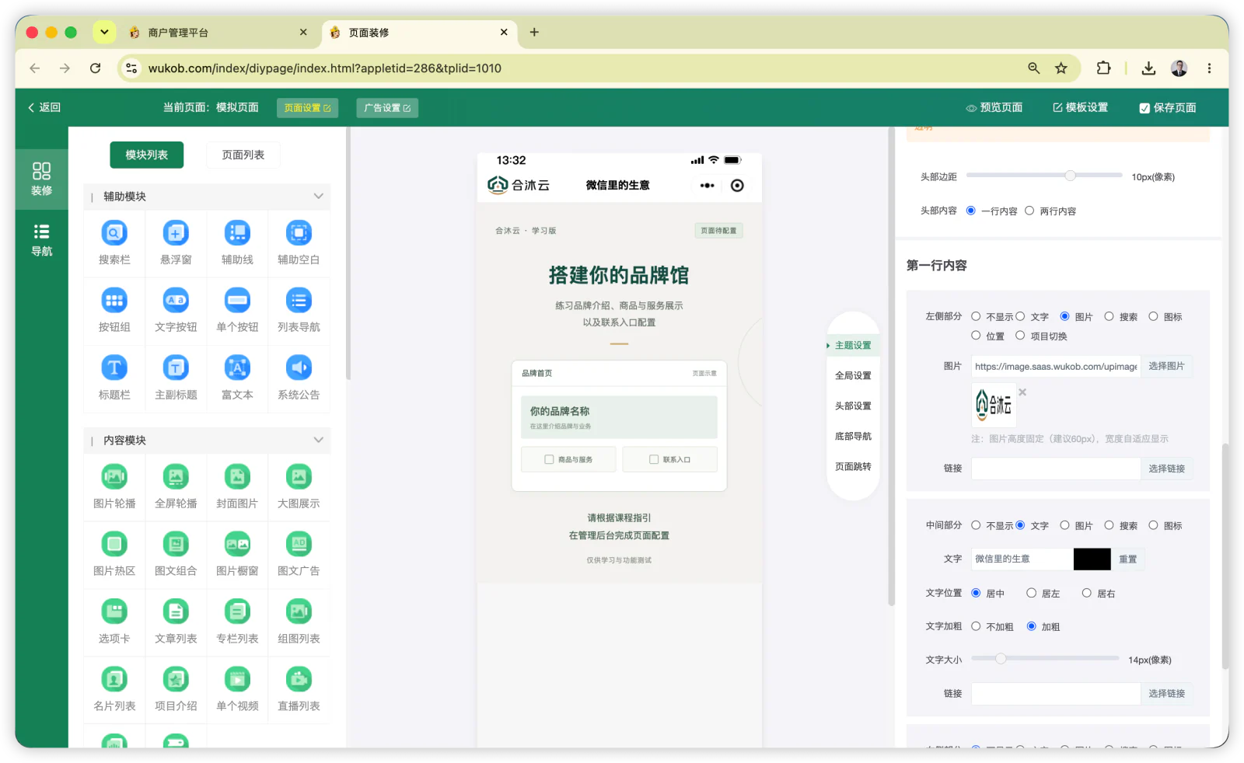Open the 全局设置 settings tab
Screen dimensions: 1244x763
click(x=853, y=375)
